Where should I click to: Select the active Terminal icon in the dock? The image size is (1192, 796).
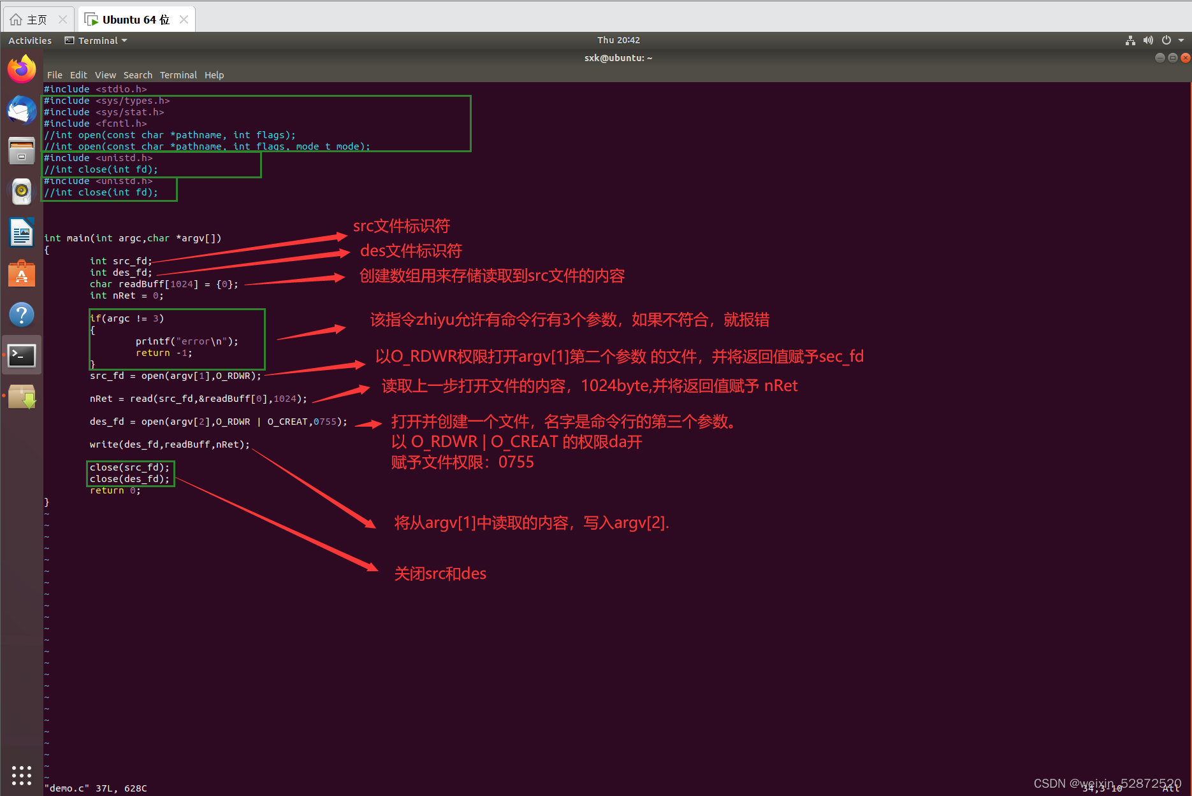point(22,355)
